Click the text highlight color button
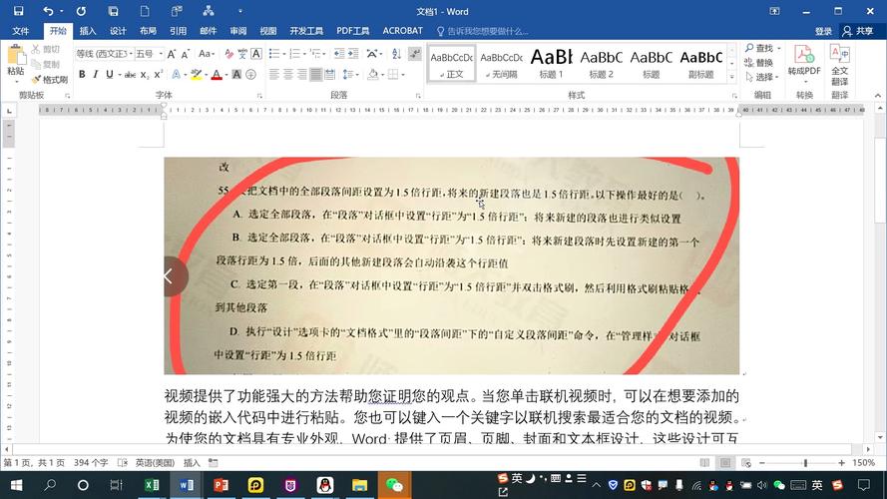This screenshot has height=499, width=887. tap(196, 74)
